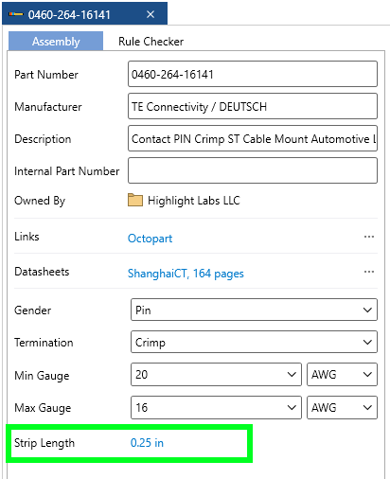This screenshot has width=390, height=479.
Task: Open the Octopart link
Action: (x=150, y=239)
